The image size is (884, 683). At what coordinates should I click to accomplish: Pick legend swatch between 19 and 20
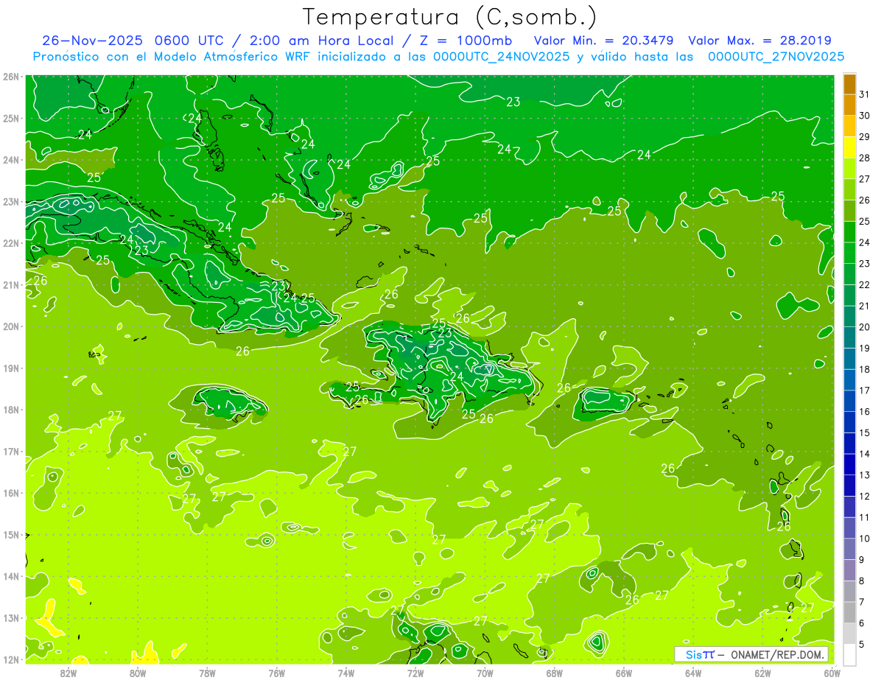pos(849,337)
